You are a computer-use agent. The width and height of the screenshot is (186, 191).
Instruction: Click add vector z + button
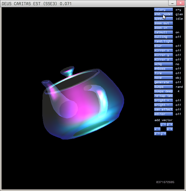click(x=170, y=125)
